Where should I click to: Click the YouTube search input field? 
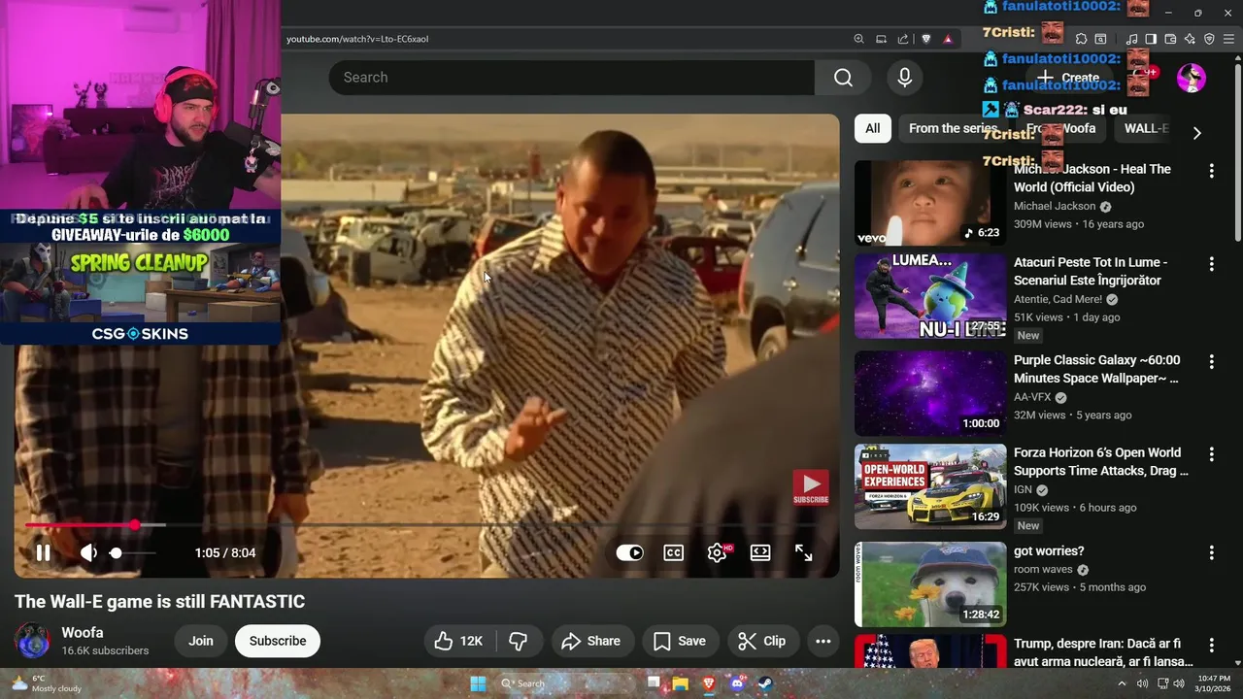(571, 78)
